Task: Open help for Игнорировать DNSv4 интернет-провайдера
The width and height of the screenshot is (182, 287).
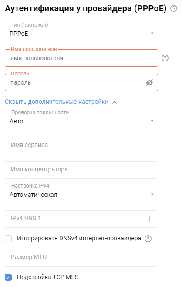Action: [148, 239]
